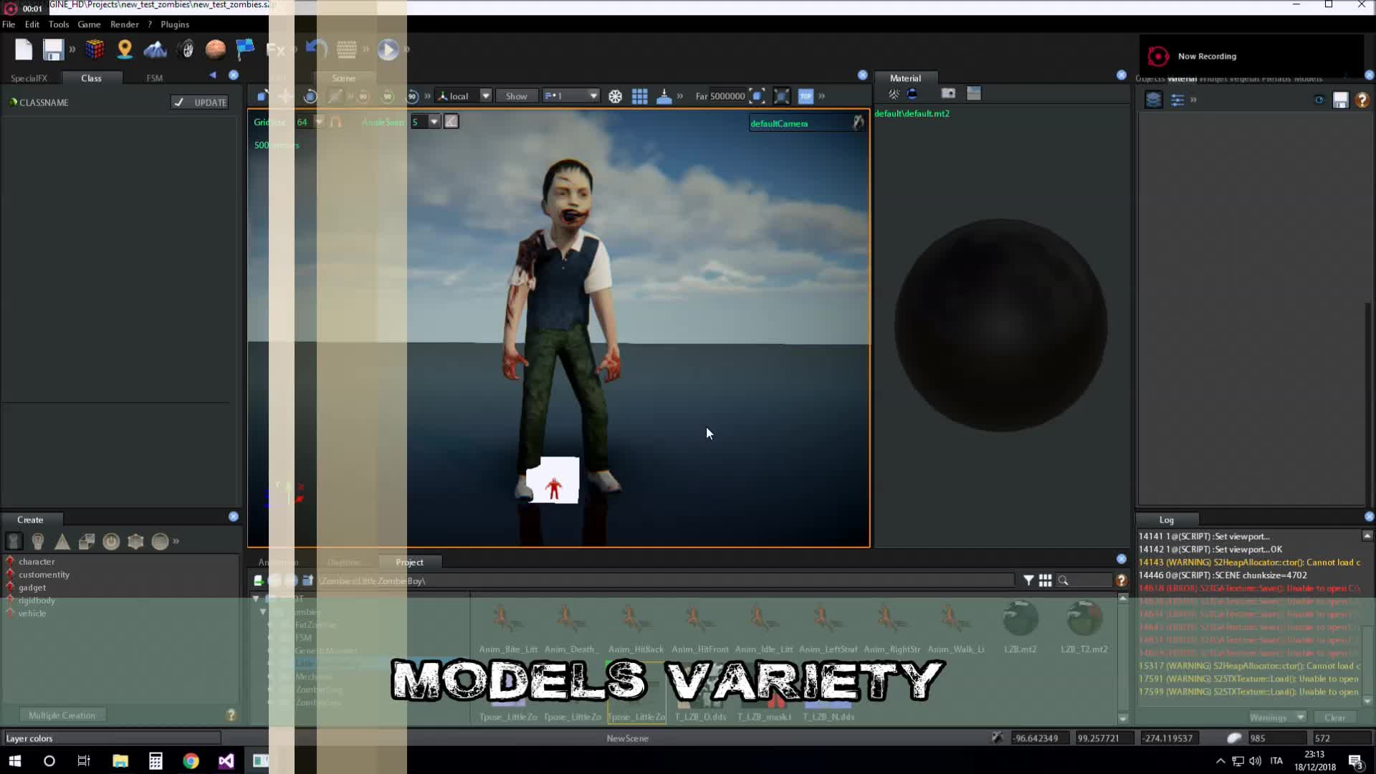Click the camera snapshot icon in Material panel

pos(948,94)
